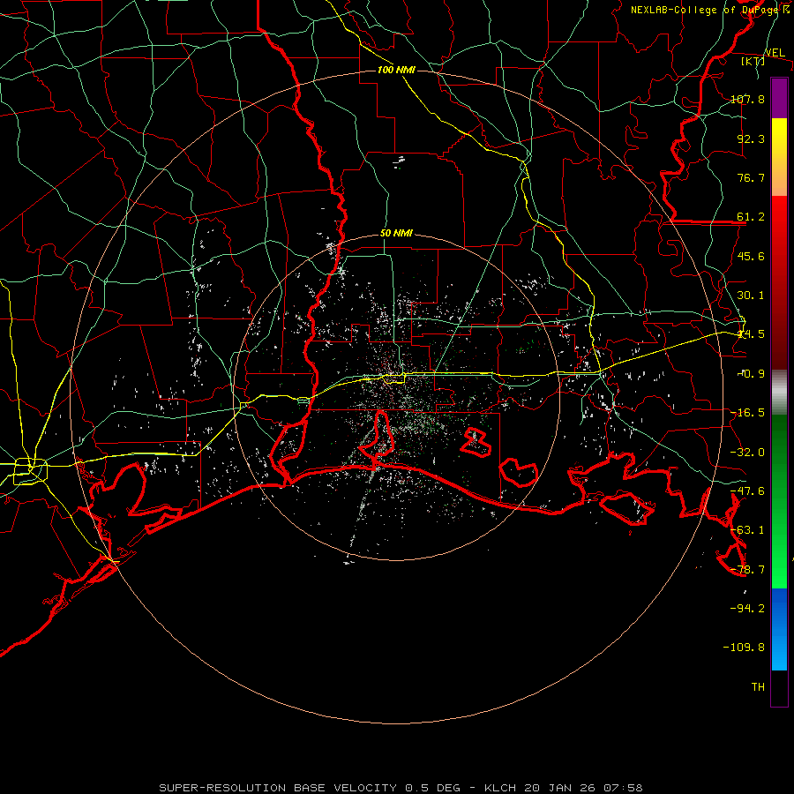794x794 pixels.
Task: Click the KLCH station identifier
Action: 500,788
